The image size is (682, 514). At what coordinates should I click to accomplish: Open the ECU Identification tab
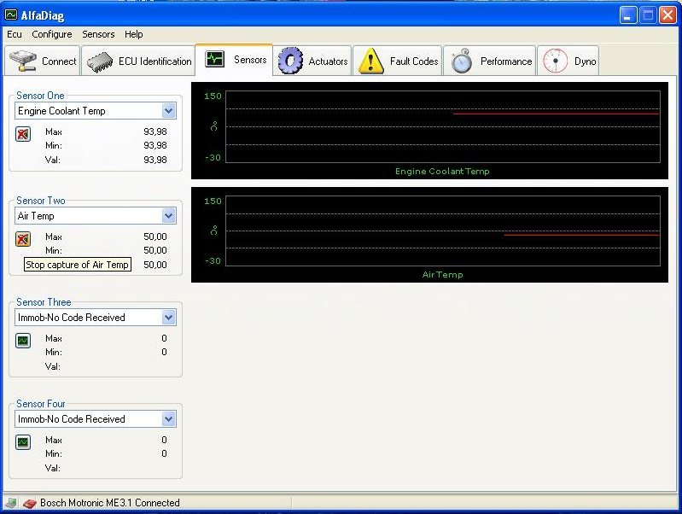pyautogui.click(x=142, y=61)
